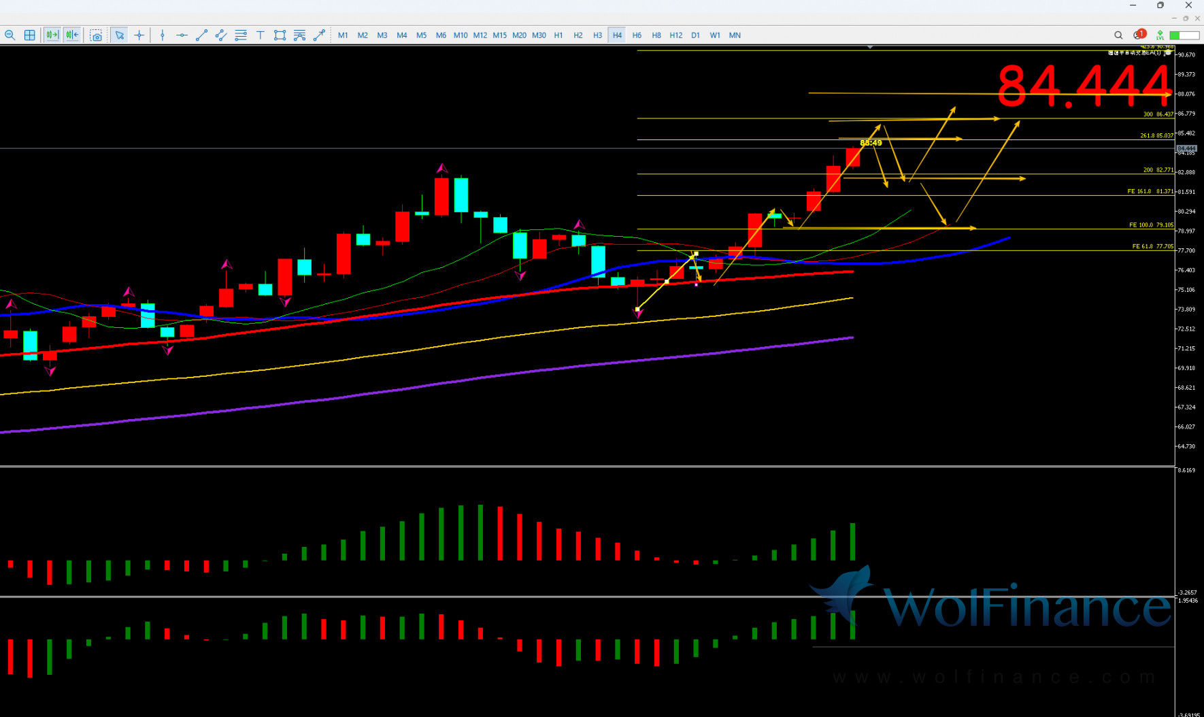Select the Fibonacci retracement tool
This screenshot has height=717, width=1204.
point(241,35)
